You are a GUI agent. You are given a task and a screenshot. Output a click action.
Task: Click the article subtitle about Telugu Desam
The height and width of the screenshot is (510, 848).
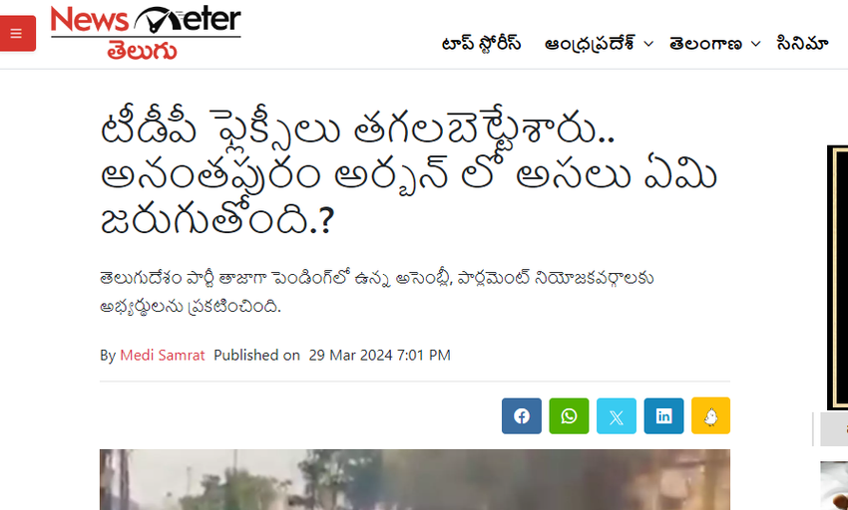377,292
